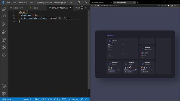Select the style.my-team.css editor tab
The height and width of the screenshot is (101, 180).
tap(60, 8)
